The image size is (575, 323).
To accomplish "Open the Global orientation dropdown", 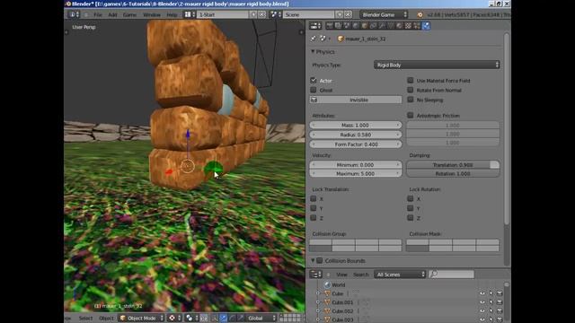I will (x=261, y=318).
